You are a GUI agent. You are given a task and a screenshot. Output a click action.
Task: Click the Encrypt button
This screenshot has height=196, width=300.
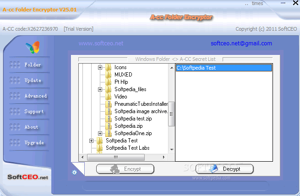pos(125,169)
